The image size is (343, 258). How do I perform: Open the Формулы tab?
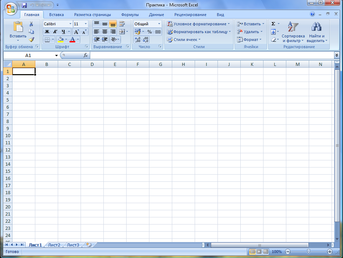(130, 15)
